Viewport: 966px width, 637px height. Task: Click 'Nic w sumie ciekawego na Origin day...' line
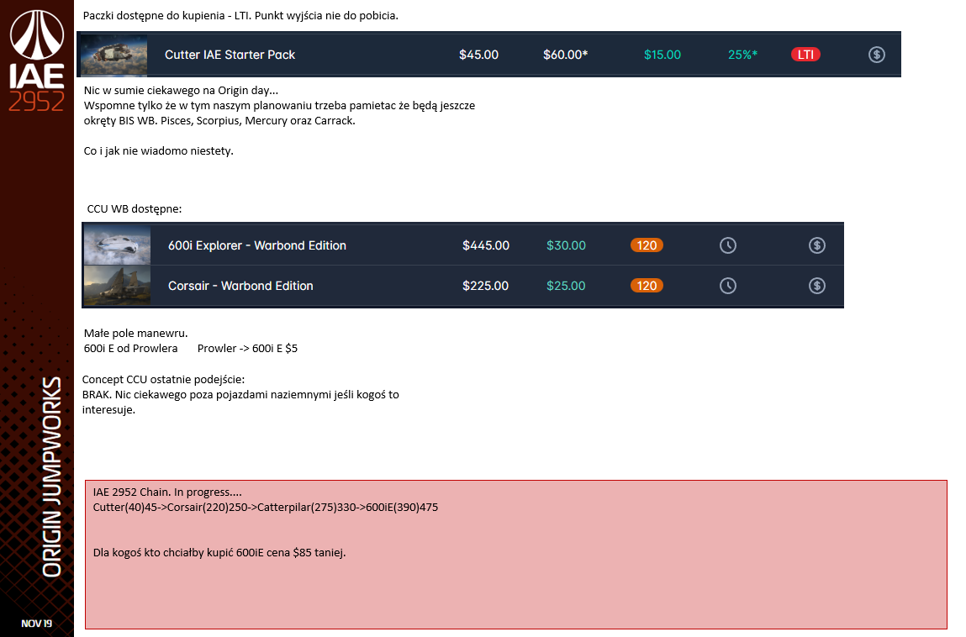click(181, 91)
